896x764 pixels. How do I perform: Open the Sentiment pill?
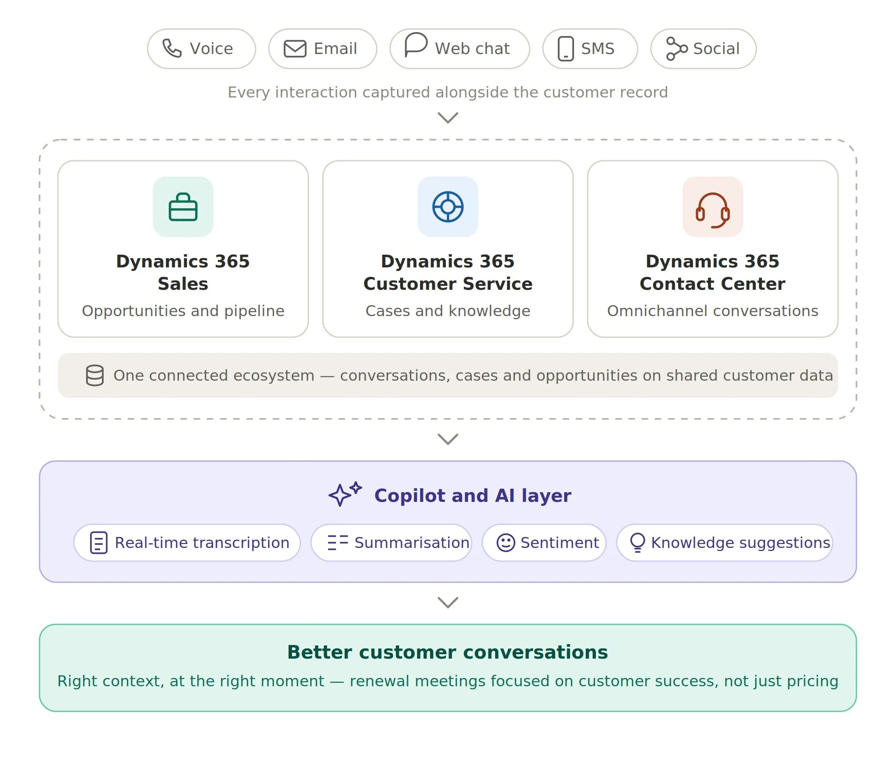[544, 543]
